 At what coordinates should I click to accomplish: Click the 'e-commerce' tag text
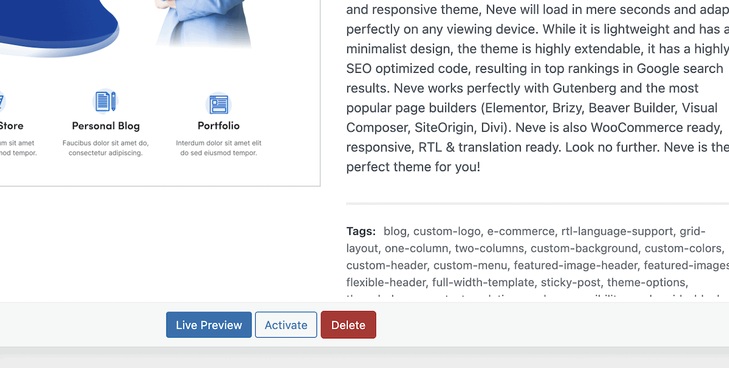[x=521, y=231]
